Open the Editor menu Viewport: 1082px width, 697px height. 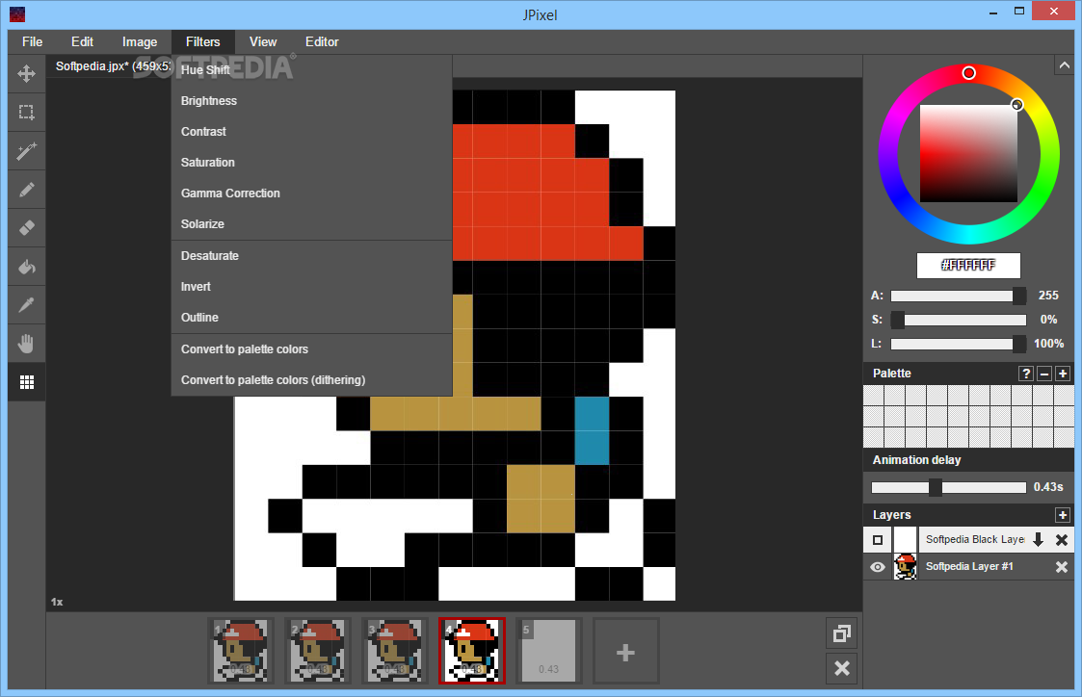point(322,42)
